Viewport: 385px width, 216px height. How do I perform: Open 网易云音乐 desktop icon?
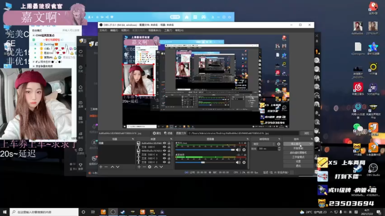coord(358,89)
